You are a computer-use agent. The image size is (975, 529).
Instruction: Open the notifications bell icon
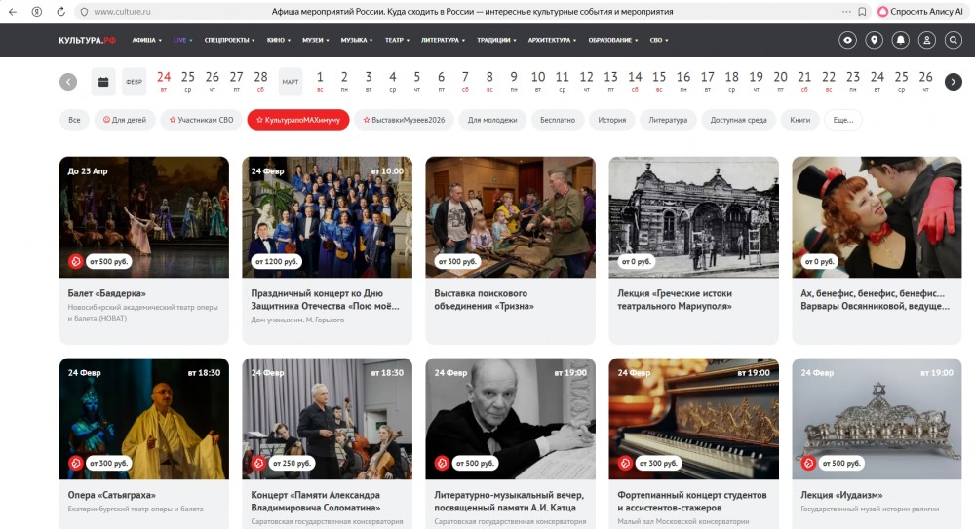click(x=901, y=40)
